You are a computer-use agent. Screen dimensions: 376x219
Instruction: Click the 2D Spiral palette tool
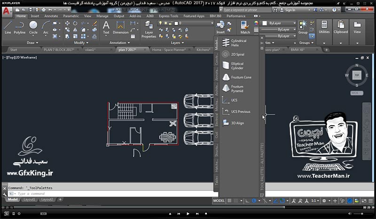234,54
